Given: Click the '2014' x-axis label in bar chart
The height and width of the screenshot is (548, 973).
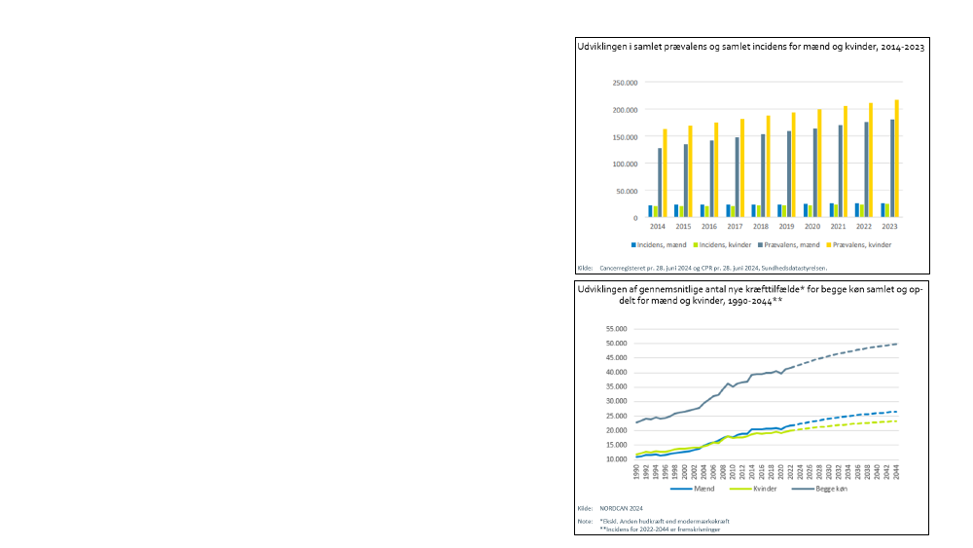Looking at the screenshot, I should point(657,227).
